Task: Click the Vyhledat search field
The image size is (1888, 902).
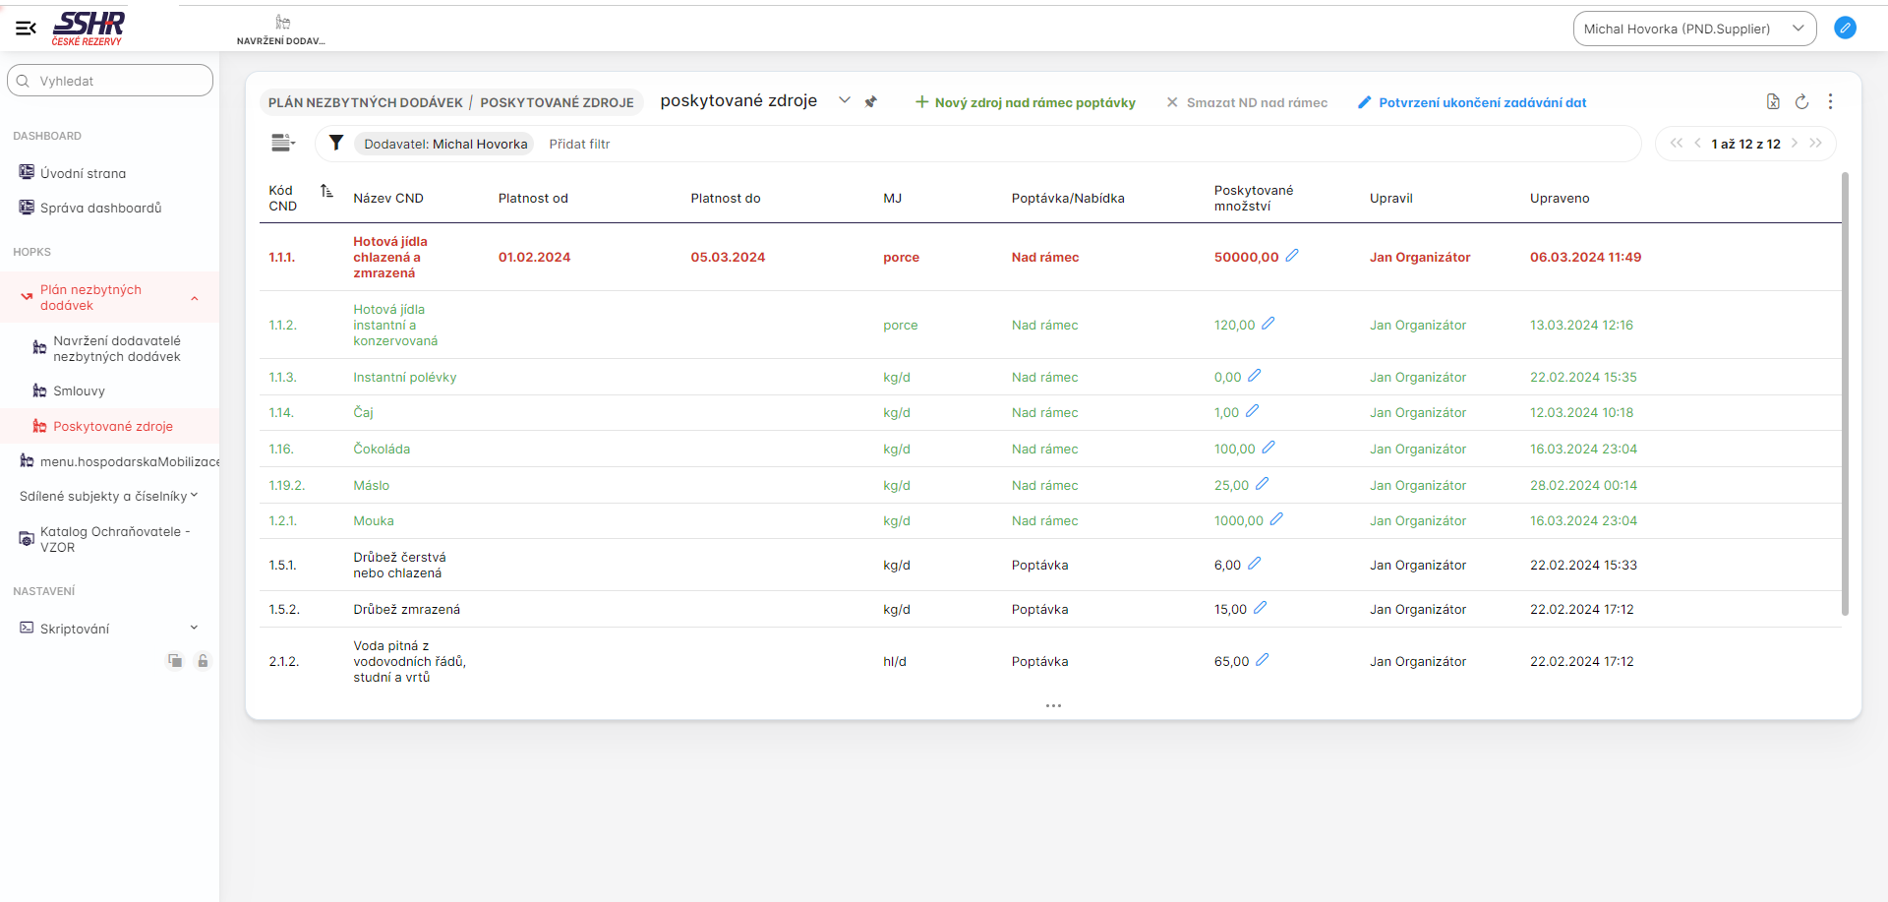Action: pos(110,81)
